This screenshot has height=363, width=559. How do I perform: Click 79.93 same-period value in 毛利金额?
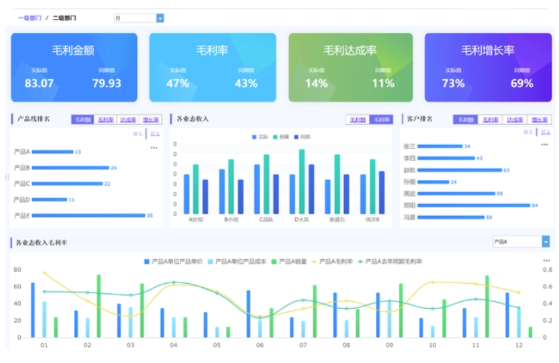pyautogui.click(x=107, y=83)
